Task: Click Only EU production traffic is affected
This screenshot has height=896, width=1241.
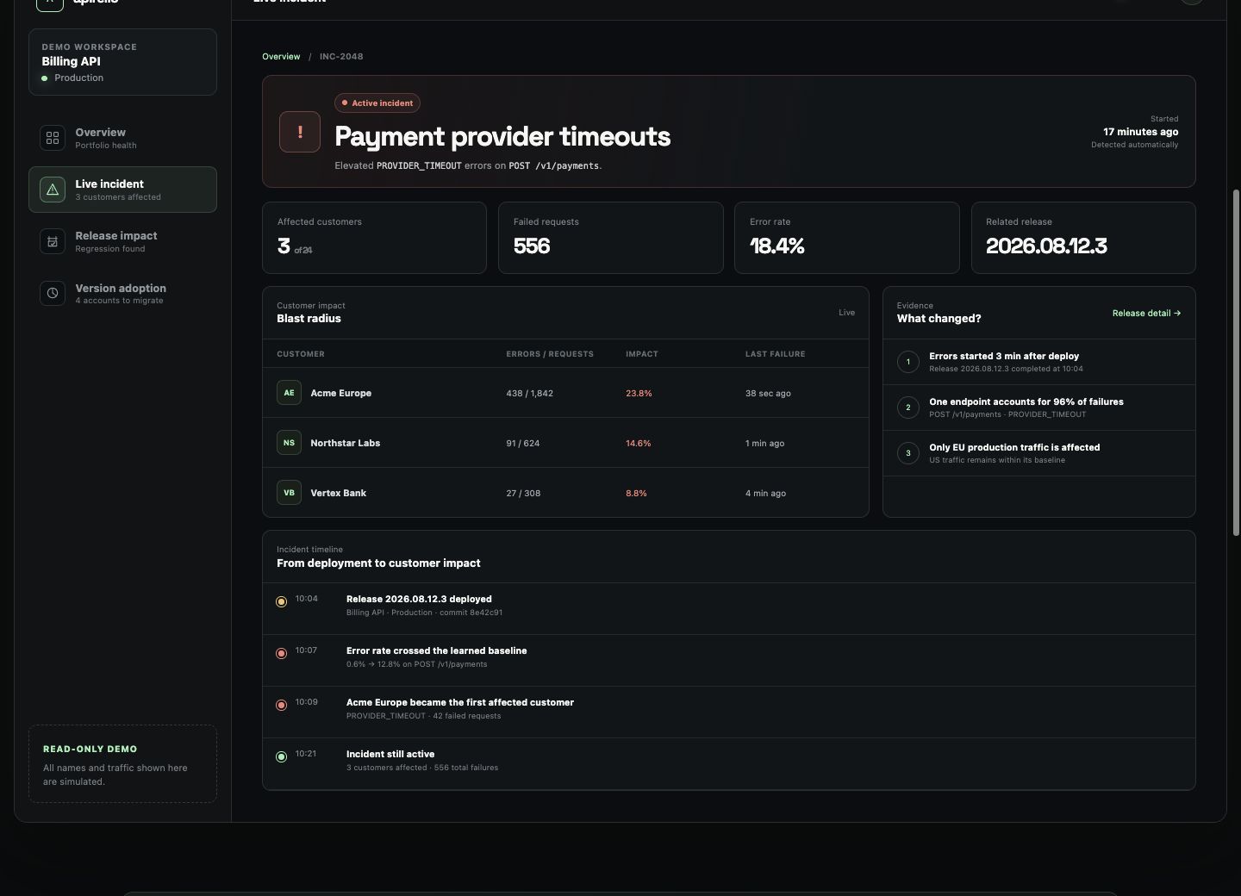Action: coord(1014,447)
